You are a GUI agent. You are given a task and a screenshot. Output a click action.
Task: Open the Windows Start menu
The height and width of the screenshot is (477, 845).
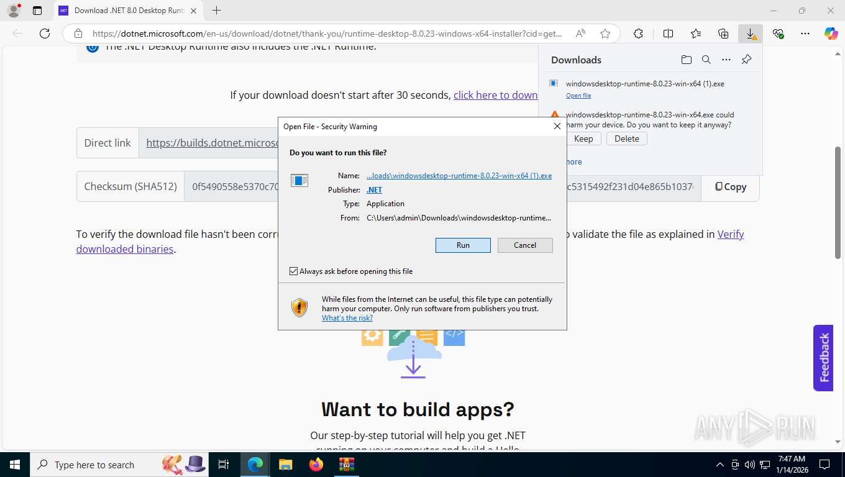tap(14, 465)
